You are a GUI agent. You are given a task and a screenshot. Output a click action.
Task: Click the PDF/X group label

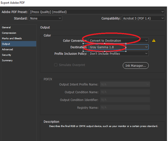(48, 79)
